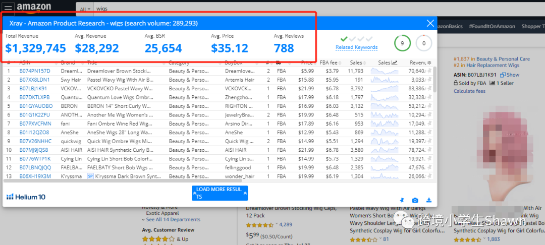Viewport: 545px width, 245px height.
Task: Open the Hair Replacement Wigs category link
Action: [493, 65]
